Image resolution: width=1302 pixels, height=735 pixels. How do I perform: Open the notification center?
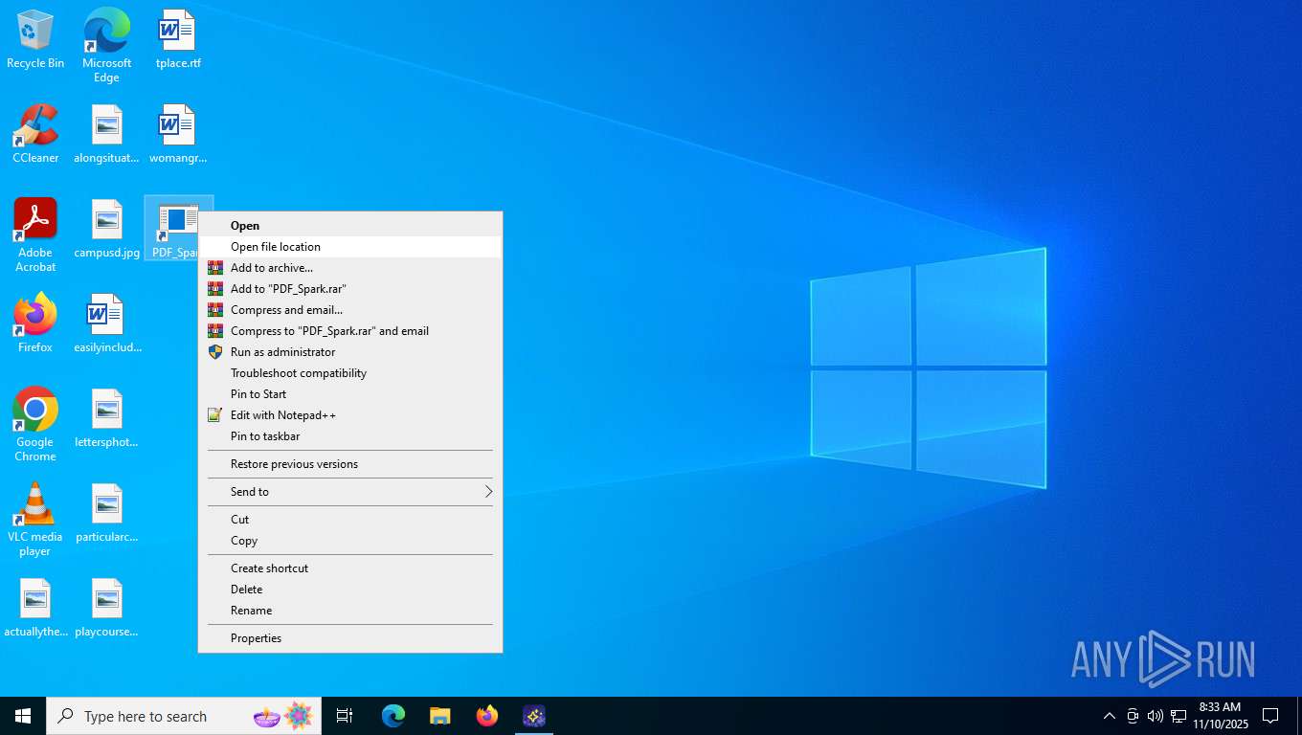click(x=1270, y=716)
